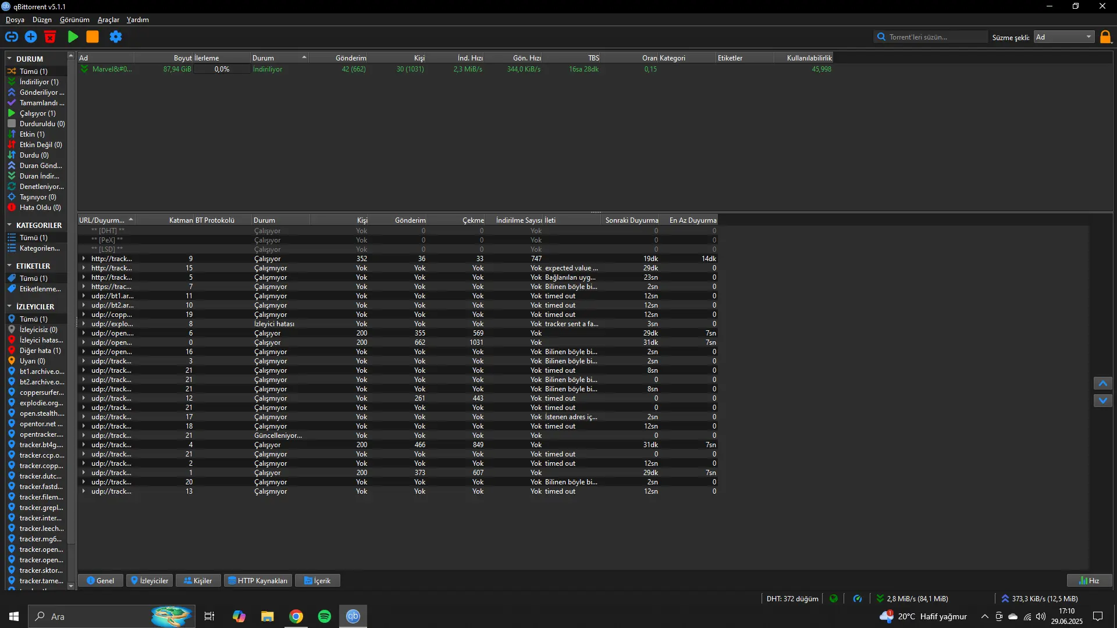1117x628 pixels.
Task: Click the add torrent link icon
Action: click(x=12, y=37)
